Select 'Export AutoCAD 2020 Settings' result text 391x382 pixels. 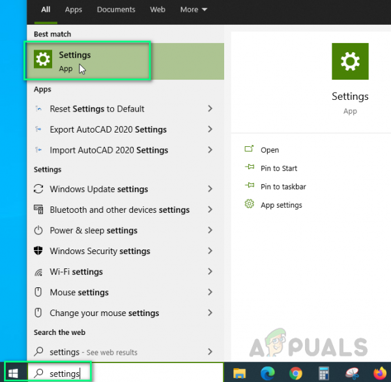click(x=108, y=129)
